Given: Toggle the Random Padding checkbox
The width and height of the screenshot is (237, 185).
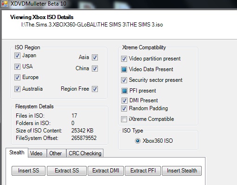Looking at the screenshot, I should [x=124, y=108].
